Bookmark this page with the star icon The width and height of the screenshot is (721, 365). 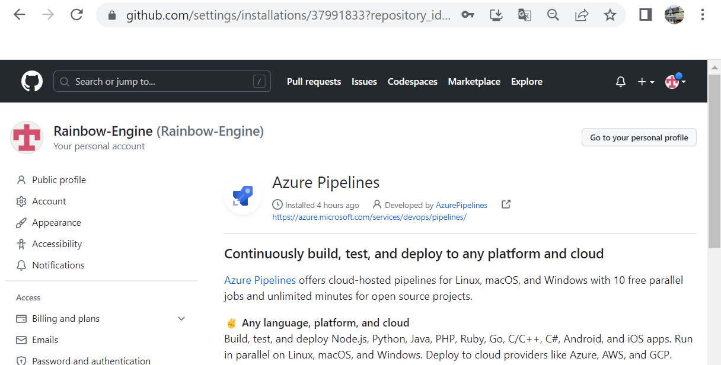point(610,15)
